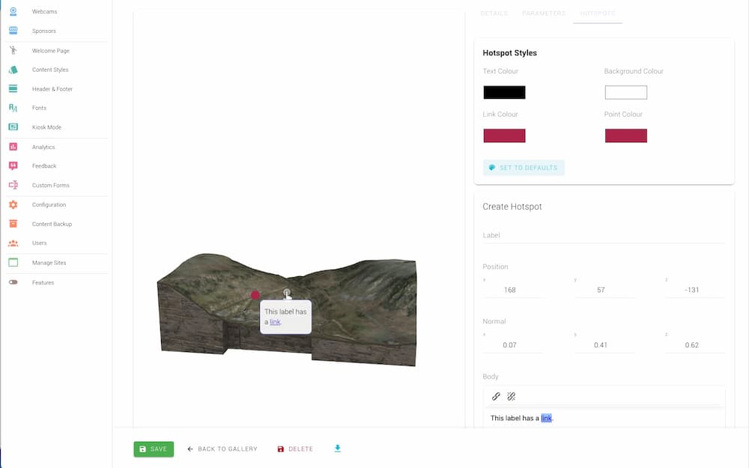Click the remove link icon in Body editor
This screenshot has width=749, height=468.
pyautogui.click(x=512, y=396)
